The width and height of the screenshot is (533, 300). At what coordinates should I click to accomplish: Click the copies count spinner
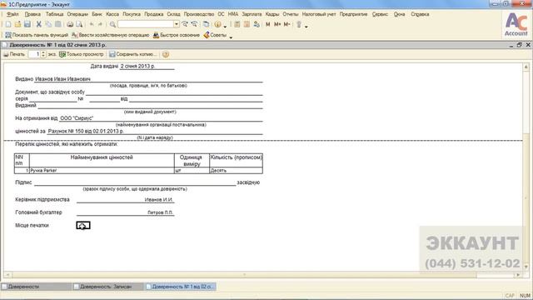click(43, 54)
